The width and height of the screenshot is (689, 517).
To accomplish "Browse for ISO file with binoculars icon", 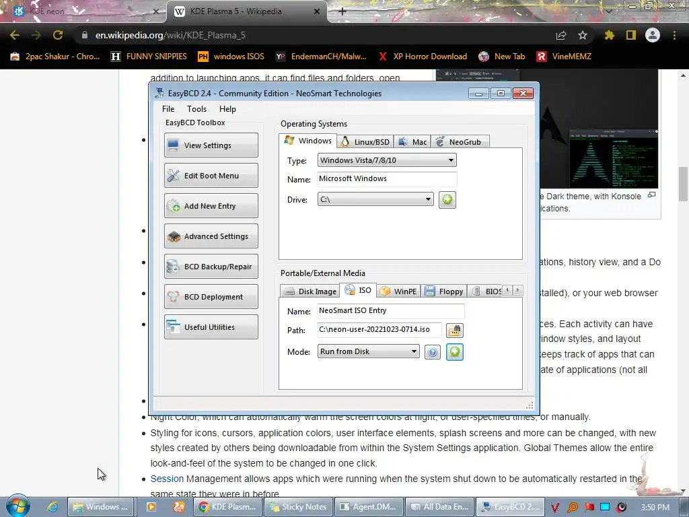I will pyautogui.click(x=454, y=330).
